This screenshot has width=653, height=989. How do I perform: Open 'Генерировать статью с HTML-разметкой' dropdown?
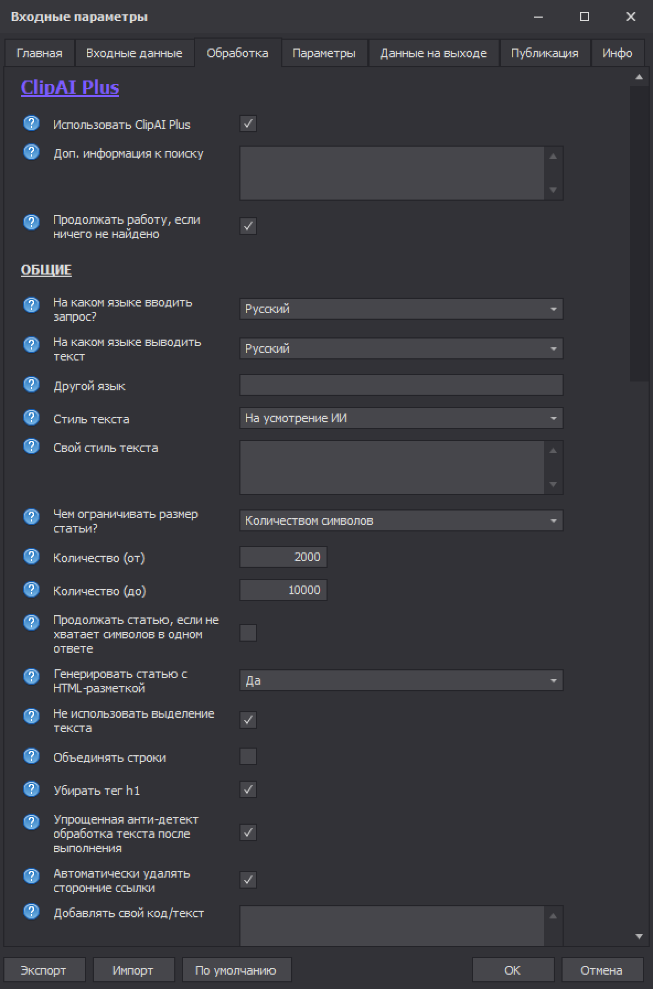click(x=401, y=681)
